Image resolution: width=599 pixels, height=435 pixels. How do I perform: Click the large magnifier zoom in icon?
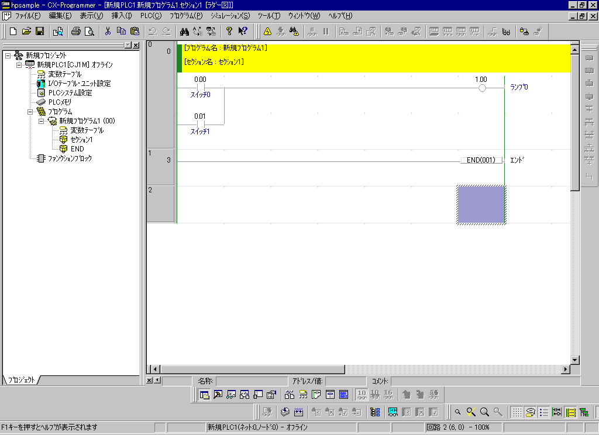(484, 412)
